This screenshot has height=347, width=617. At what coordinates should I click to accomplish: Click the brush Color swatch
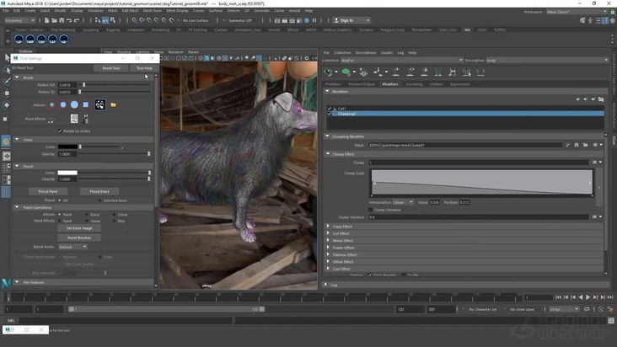[67, 147]
